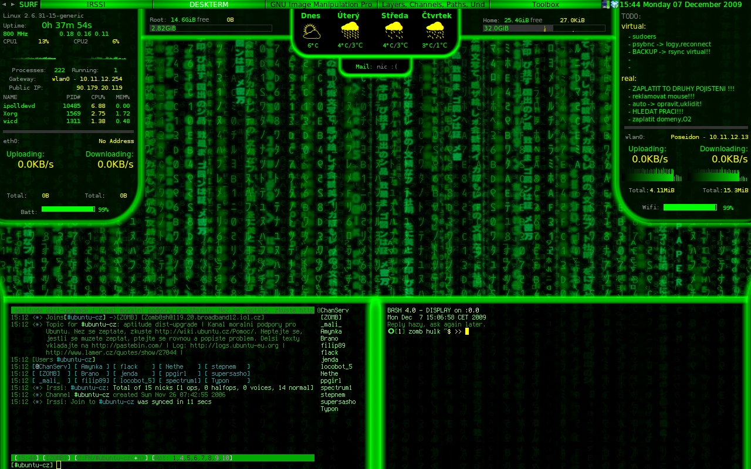Click 'ZAPLATIT TO DRUHY POJISTENI' TODO entry
The height and width of the screenshot is (469, 751).
683,89
